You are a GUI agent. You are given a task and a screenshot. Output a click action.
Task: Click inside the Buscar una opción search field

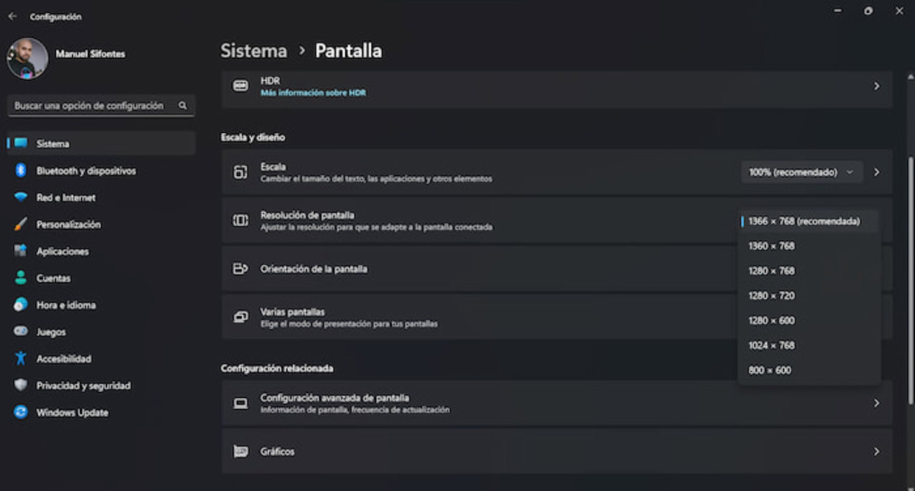[x=91, y=105]
